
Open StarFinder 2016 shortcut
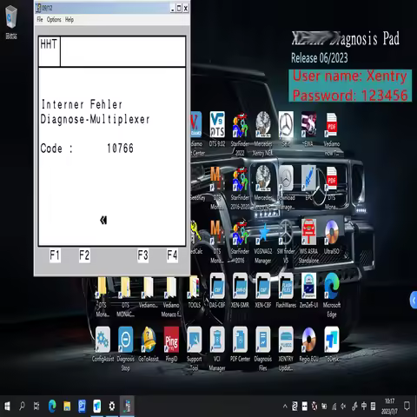(x=240, y=242)
